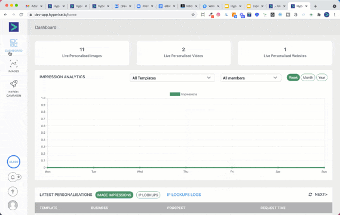This screenshot has width=340, height=215.
Task: Open the Images sidebar section
Action: tap(14, 66)
